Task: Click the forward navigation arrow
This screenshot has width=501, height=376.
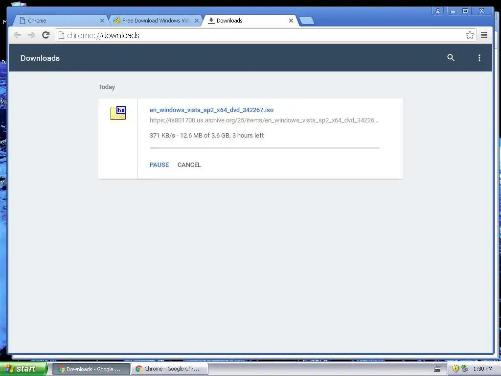Action: coord(31,35)
